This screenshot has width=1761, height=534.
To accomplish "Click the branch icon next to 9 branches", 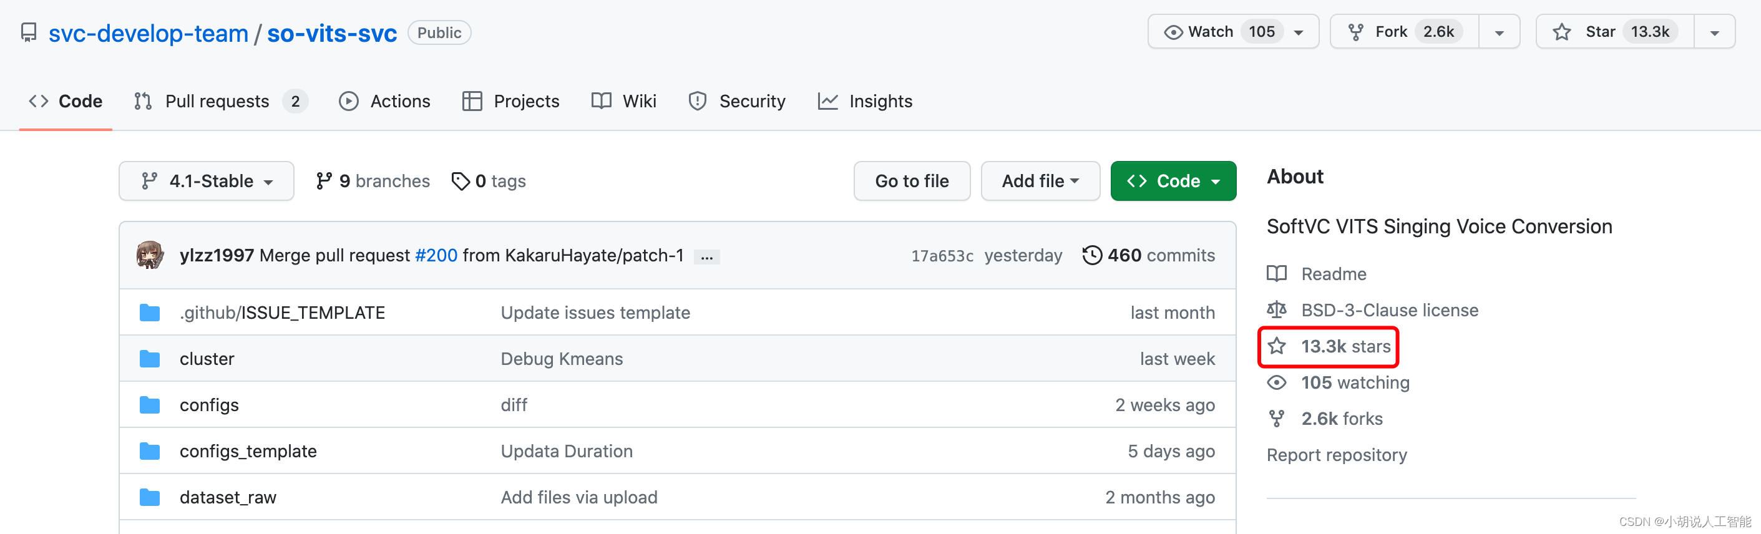I will [323, 181].
